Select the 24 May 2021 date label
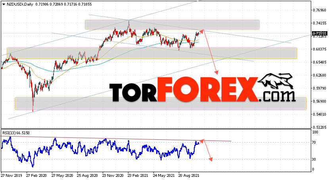Screen dimensions: 329x180 [164, 176]
